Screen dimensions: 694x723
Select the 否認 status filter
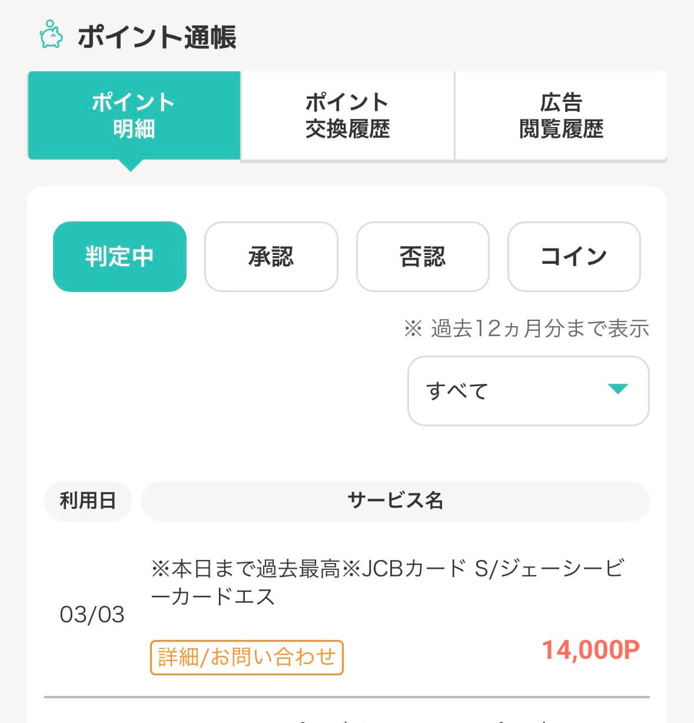click(423, 257)
